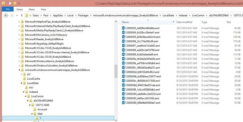Select email icon of 200003f3_4d69fe2e96d66e.eml
Viewport: 243px width, 122px height.
pyautogui.click(x=123, y=28)
